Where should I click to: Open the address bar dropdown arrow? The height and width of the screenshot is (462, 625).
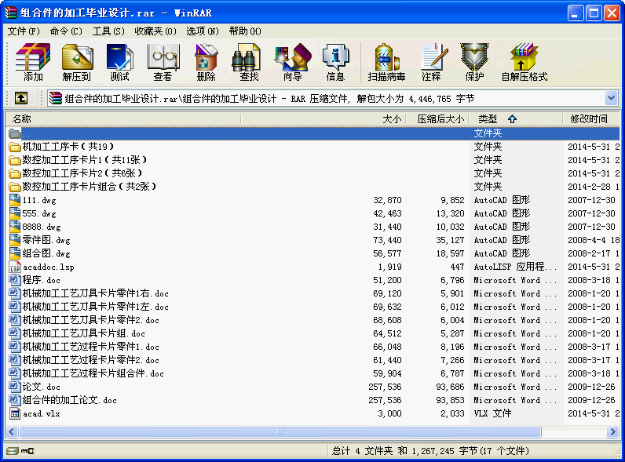pyautogui.click(x=611, y=98)
